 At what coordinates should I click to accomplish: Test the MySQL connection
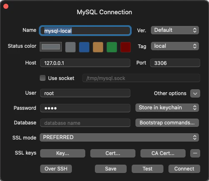(148, 169)
